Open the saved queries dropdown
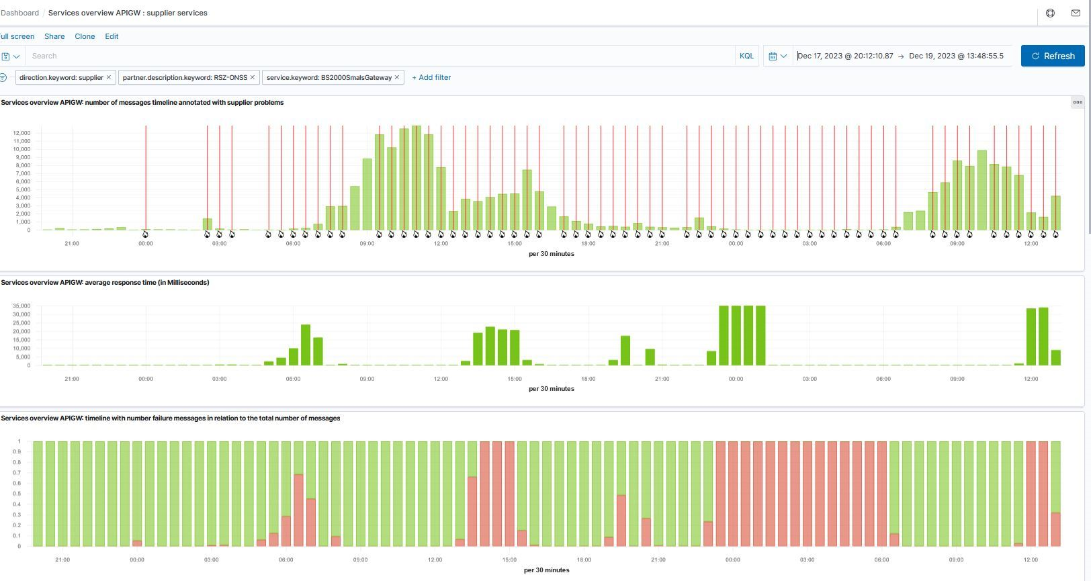 10,56
